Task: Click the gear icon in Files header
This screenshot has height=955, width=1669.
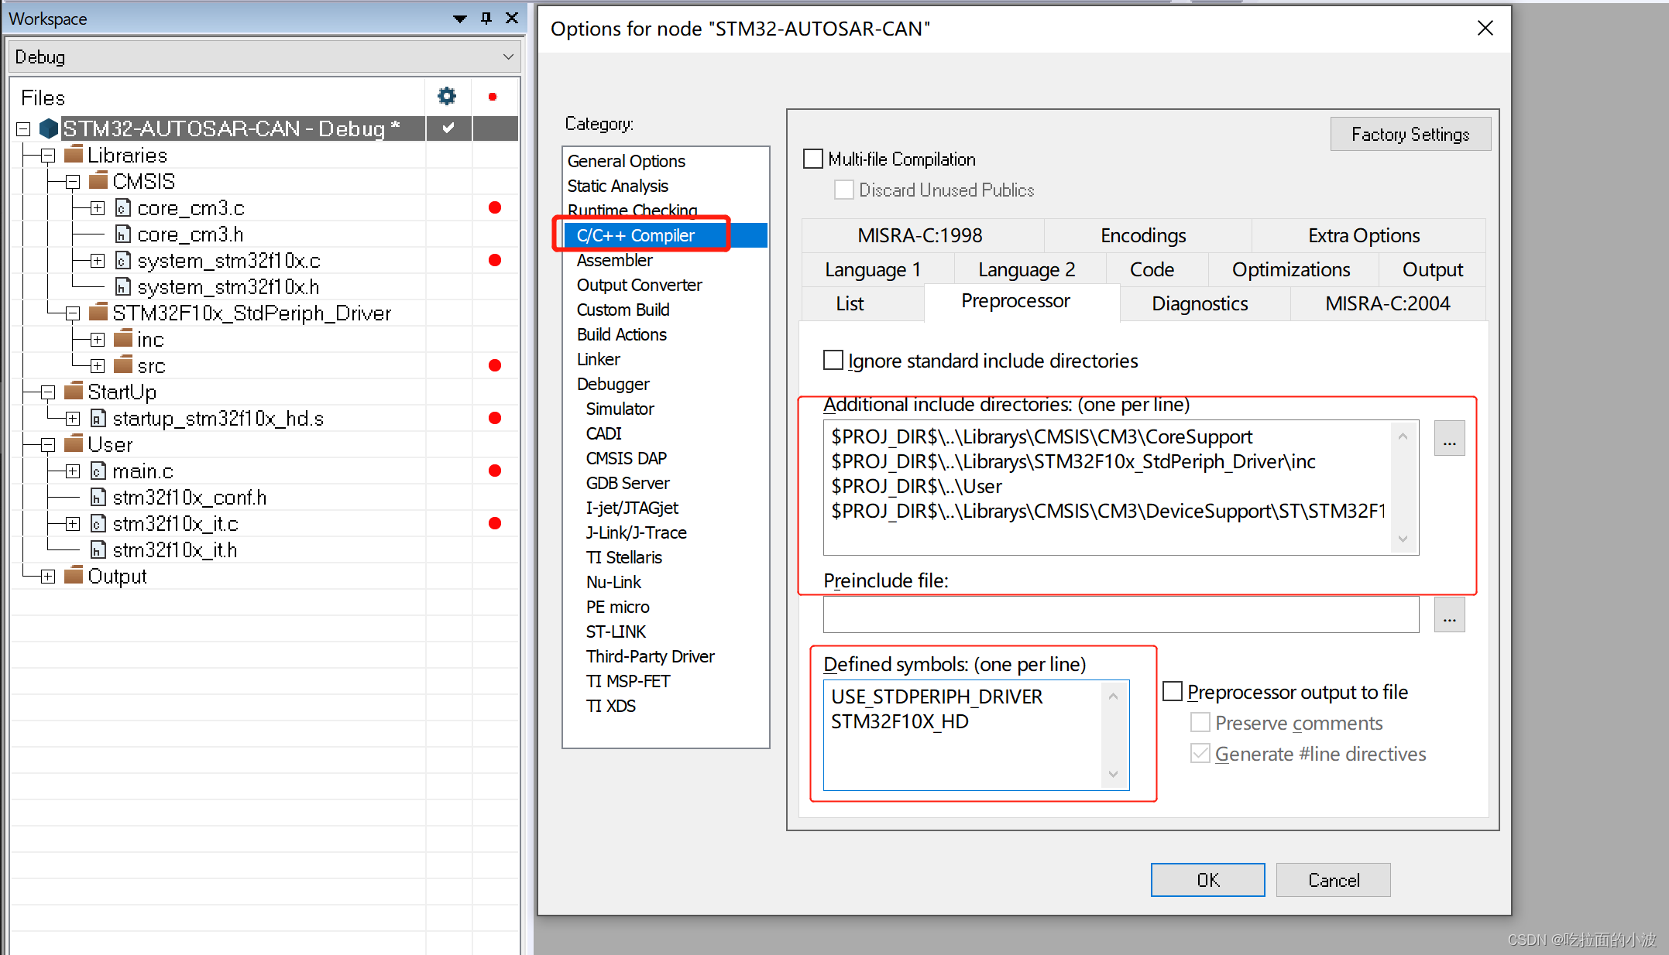Action: coord(447,97)
